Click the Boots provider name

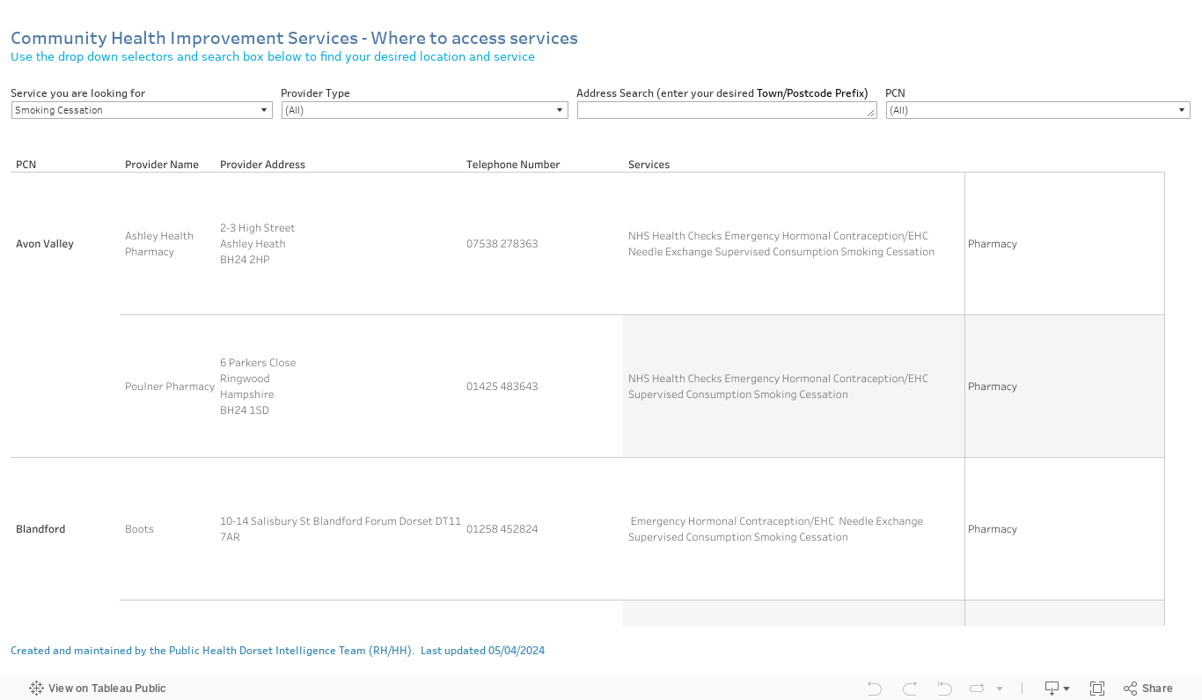click(139, 529)
